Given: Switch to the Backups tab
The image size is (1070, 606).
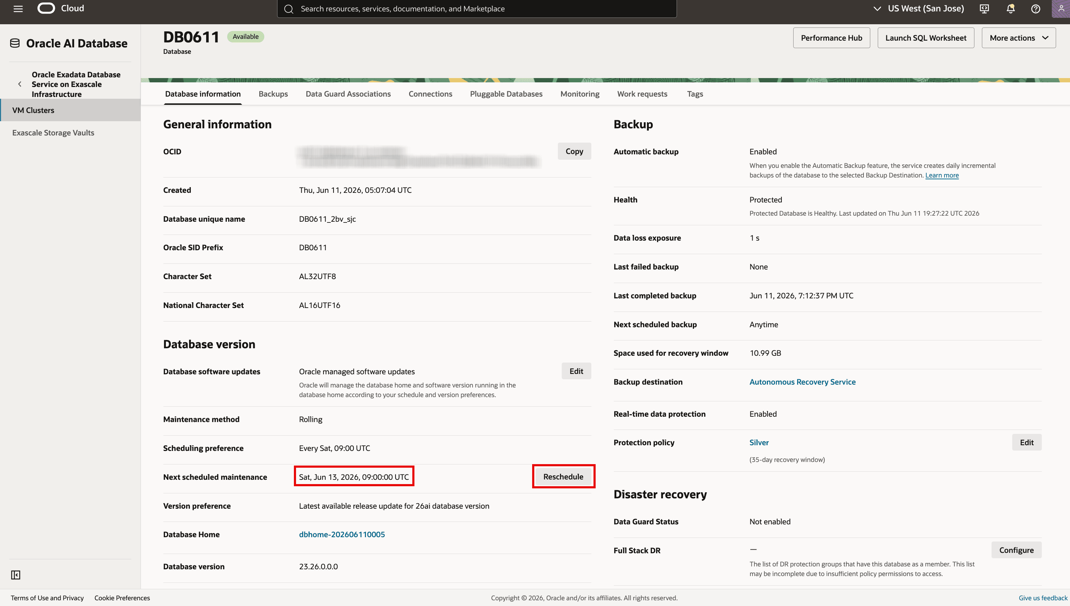Looking at the screenshot, I should tap(273, 94).
